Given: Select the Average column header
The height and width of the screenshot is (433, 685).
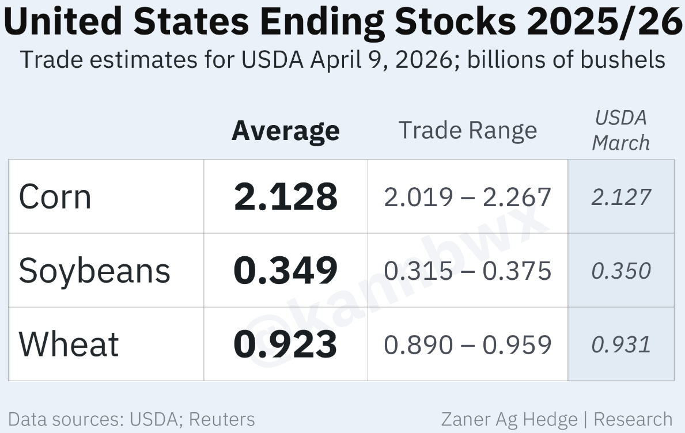Looking at the screenshot, I should (x=286, y=131).
